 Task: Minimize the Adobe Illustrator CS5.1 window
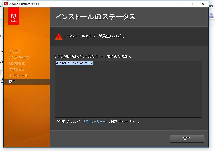180,4
